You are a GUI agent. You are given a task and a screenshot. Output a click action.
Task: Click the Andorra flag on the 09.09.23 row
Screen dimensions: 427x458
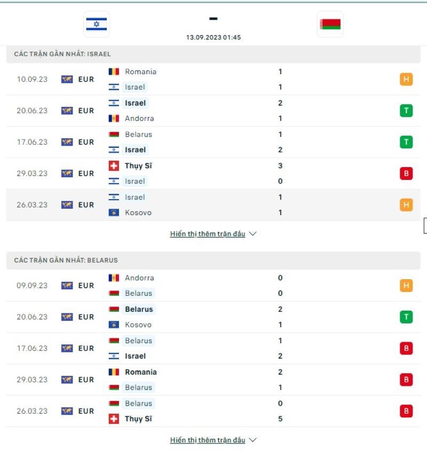point(114,278)
